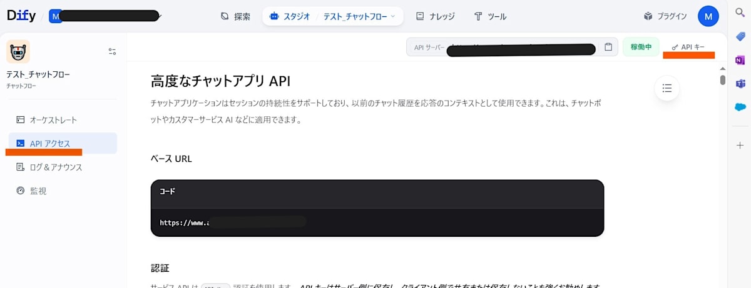The image size is (751, 288).
Task: Select オーケストレート in the sidebar
Action: pos(63,119)
